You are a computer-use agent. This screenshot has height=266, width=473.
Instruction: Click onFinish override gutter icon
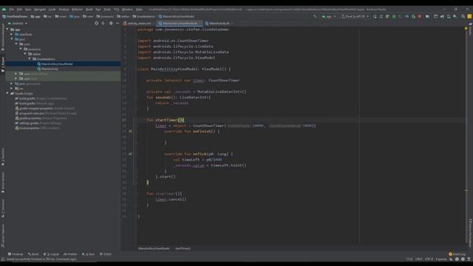(x=130, y=132)
